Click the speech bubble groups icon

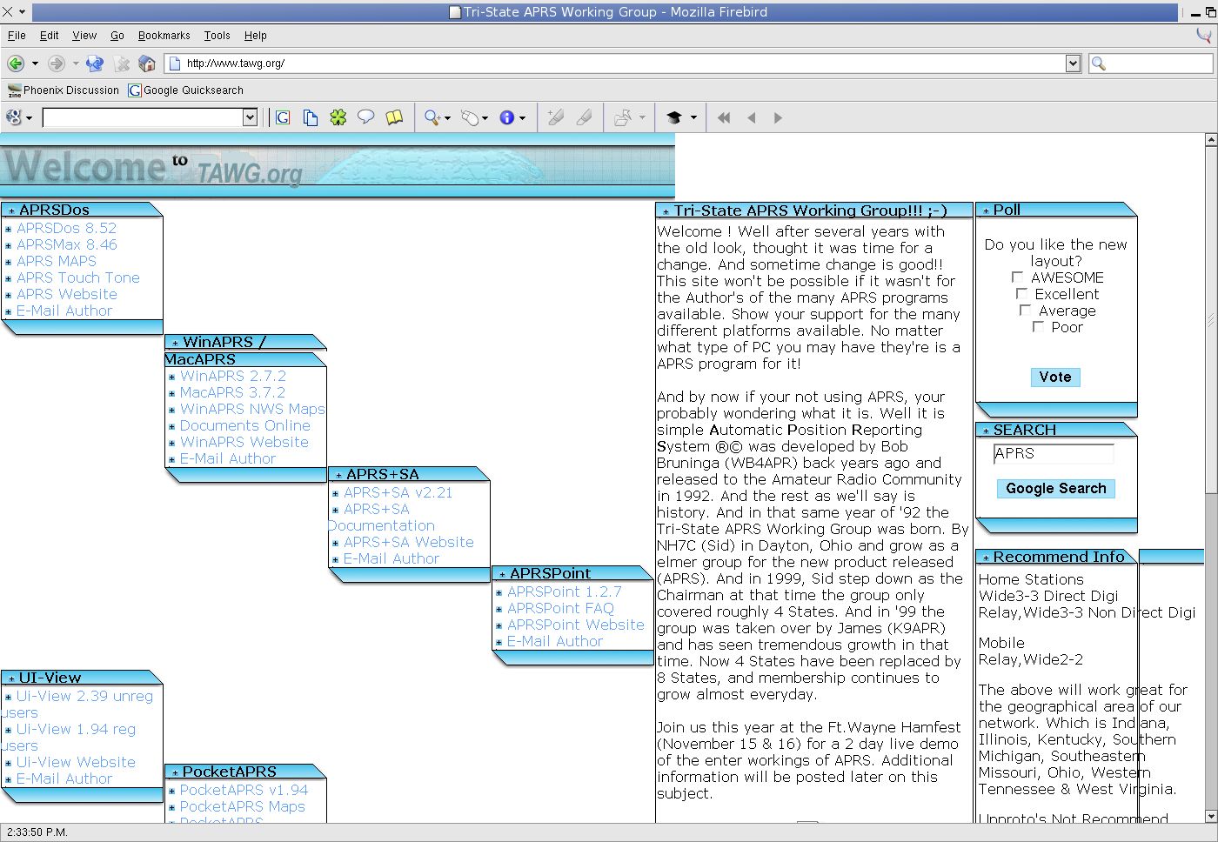tap(366, 117)
